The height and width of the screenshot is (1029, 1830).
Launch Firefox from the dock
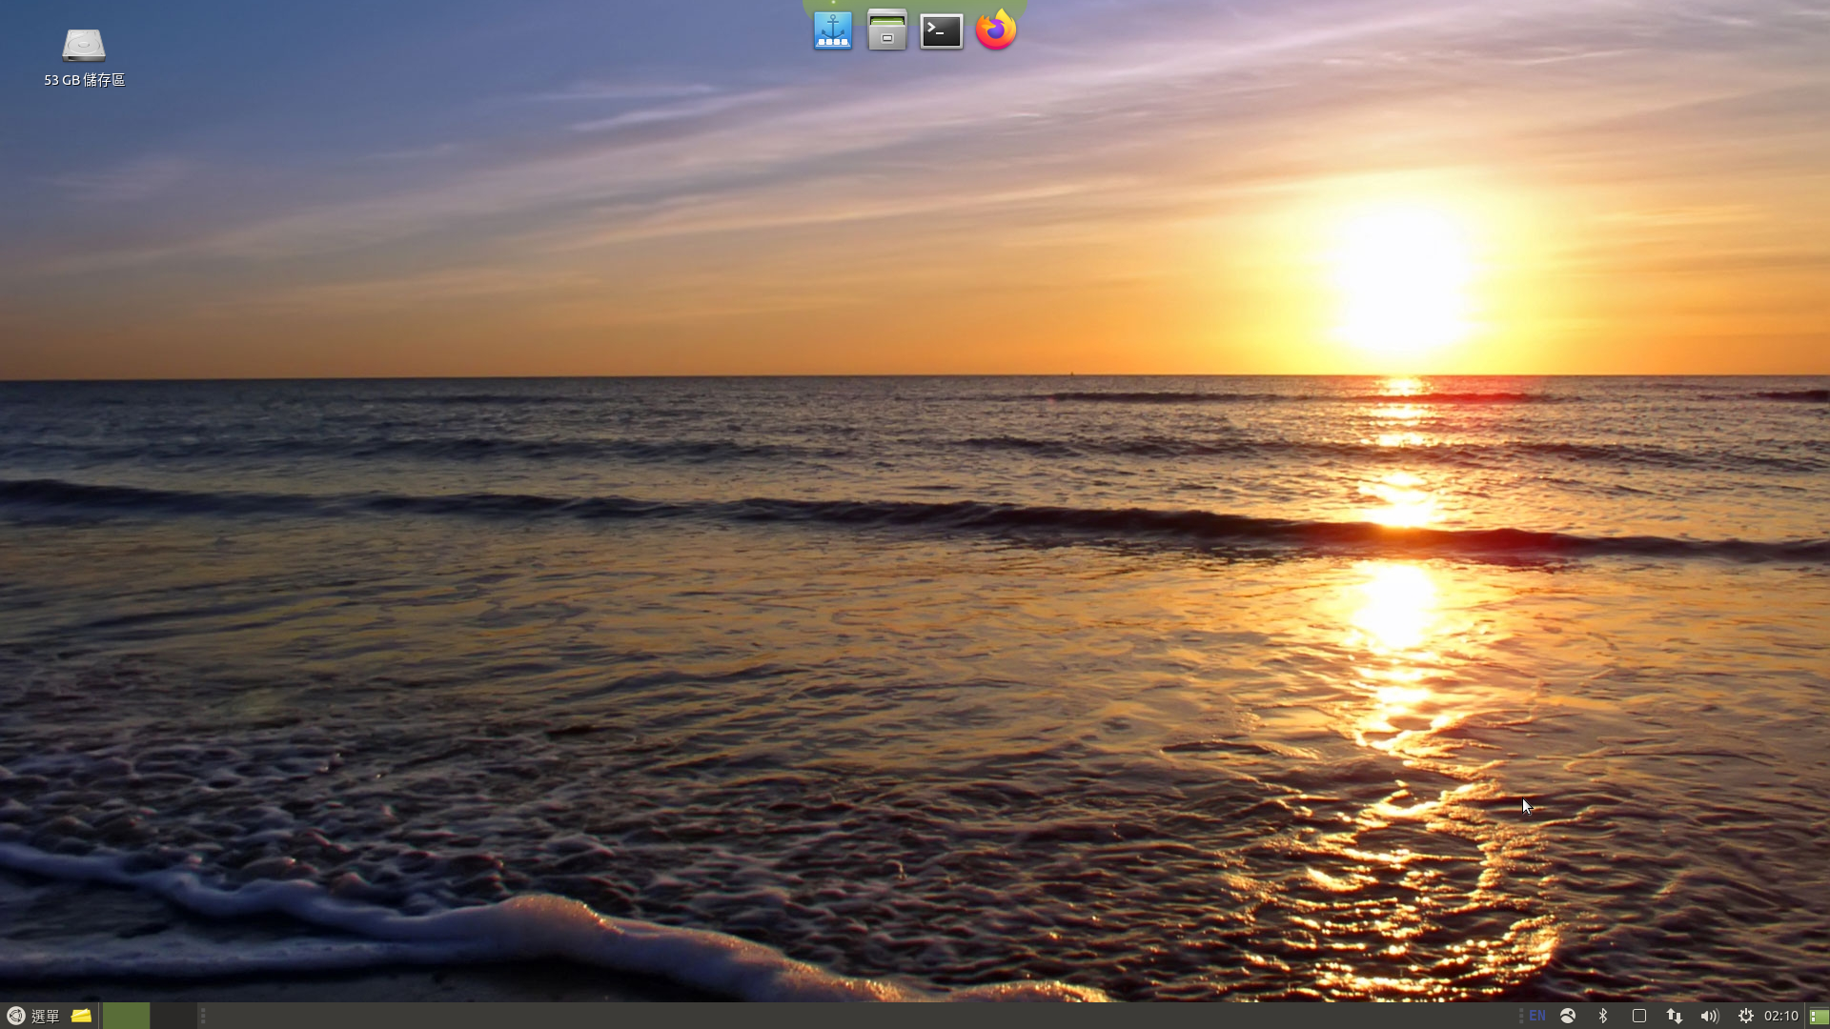click(x=996, y=30)
